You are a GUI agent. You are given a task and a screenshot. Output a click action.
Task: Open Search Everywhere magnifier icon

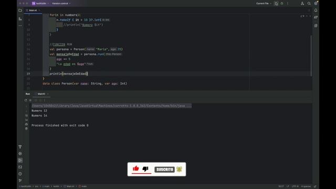309,4
